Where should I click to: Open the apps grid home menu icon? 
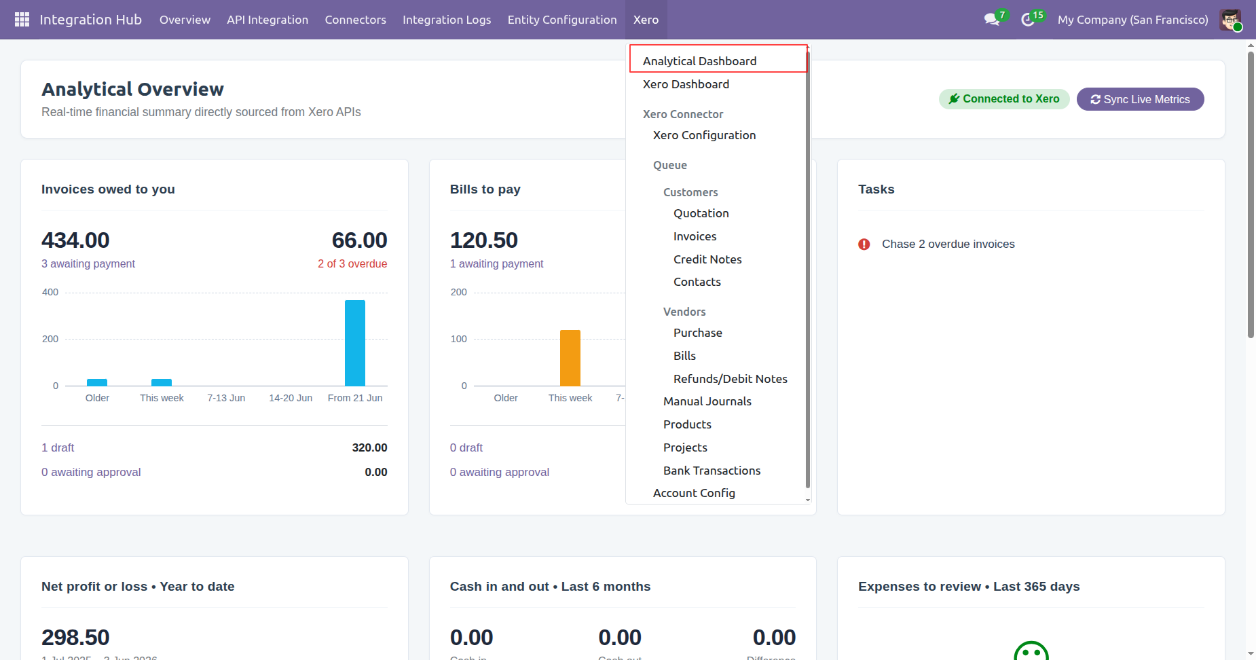tap(22, 20)
